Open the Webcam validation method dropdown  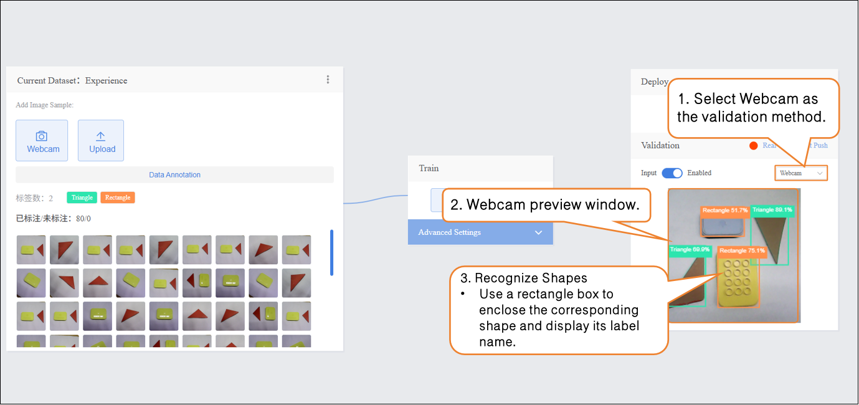[801, 173]
